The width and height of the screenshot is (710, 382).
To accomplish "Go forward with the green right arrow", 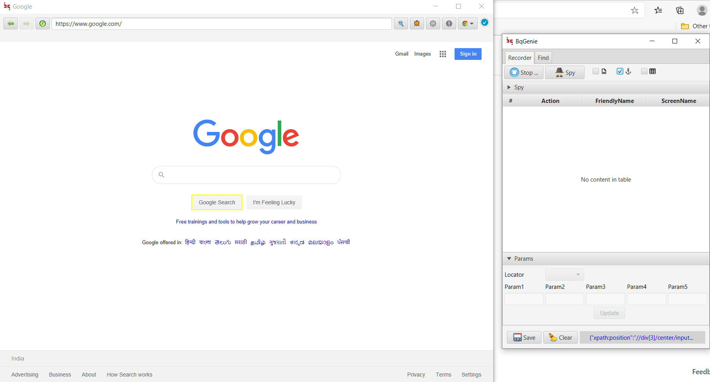I will (x=27, y=23).
